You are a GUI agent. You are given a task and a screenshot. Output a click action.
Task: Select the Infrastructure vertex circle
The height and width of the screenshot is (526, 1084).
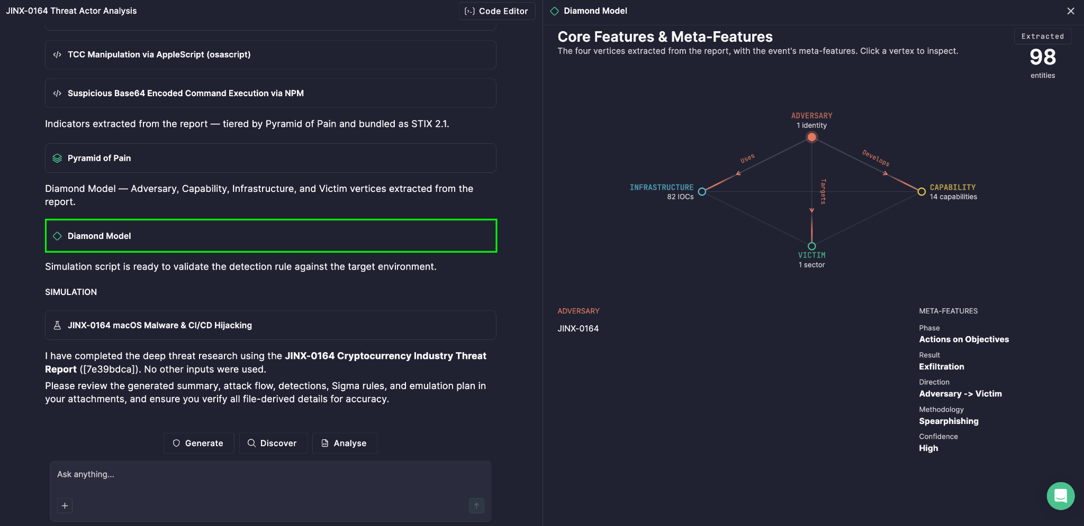coord(702,192)
